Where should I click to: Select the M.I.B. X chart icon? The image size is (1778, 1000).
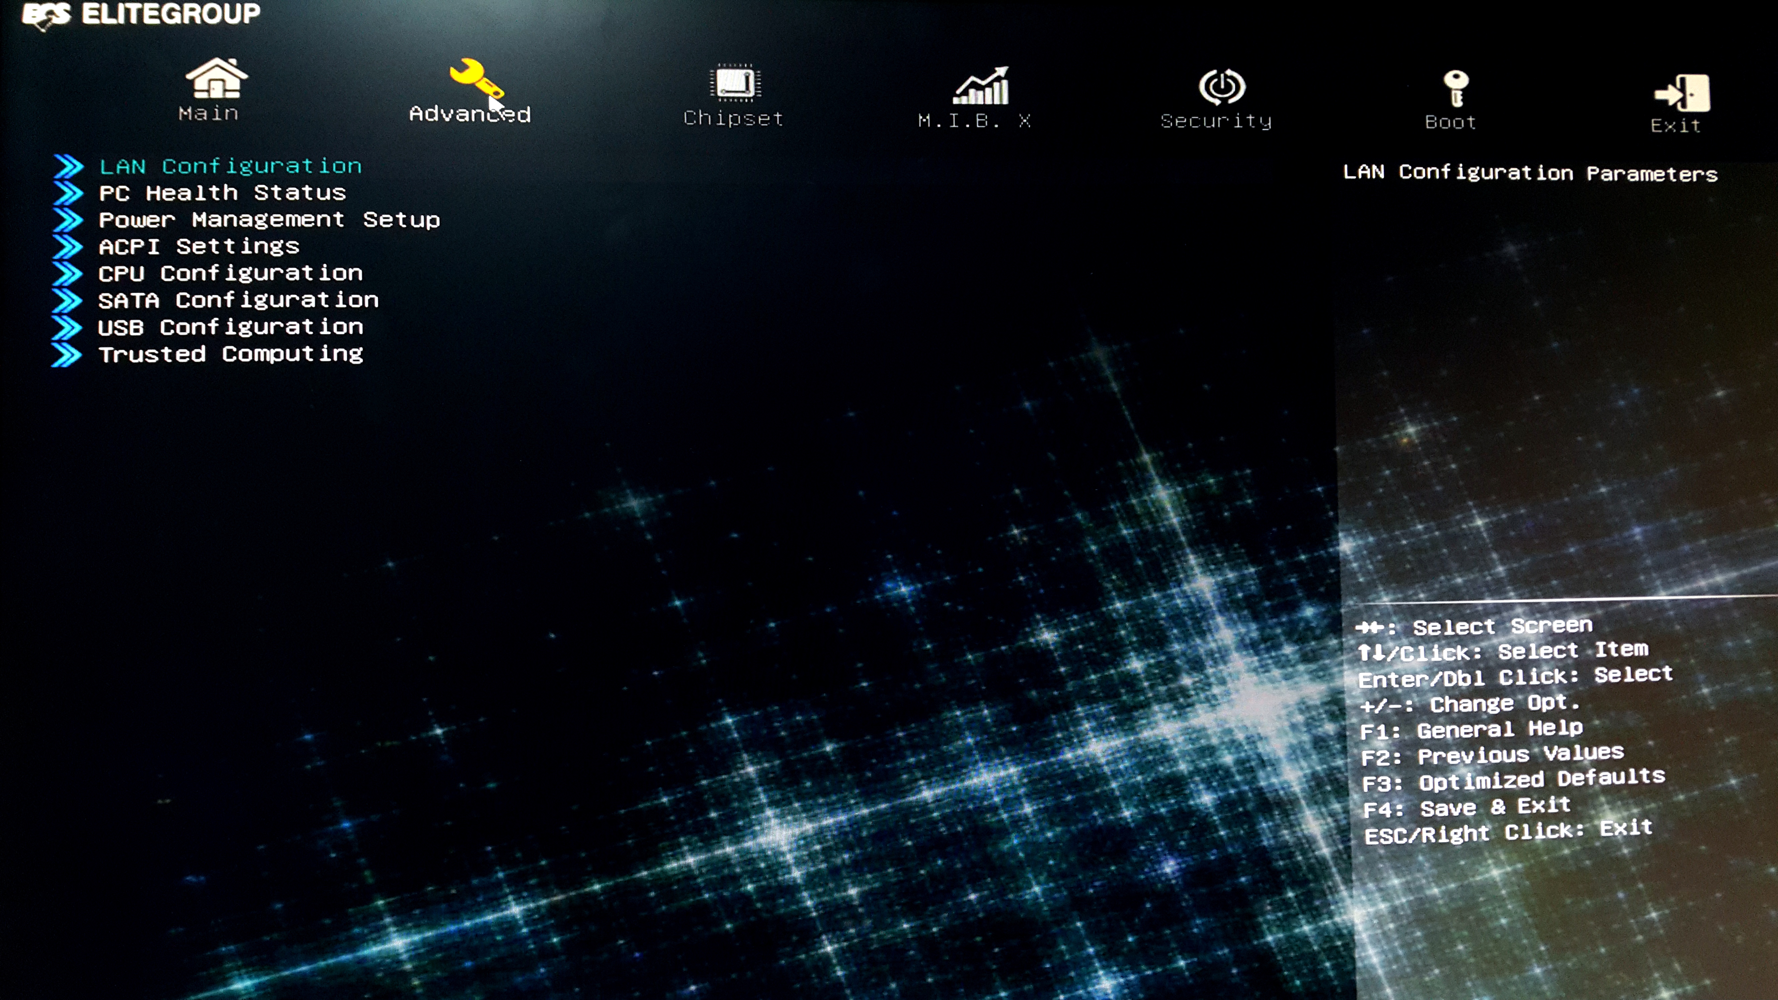981,86
